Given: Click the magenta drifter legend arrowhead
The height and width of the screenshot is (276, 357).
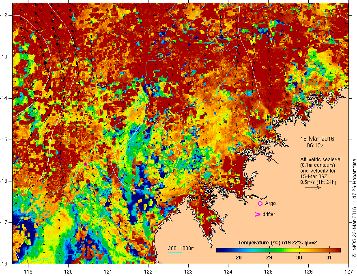Looking at the screenshot, I should [x=257, y=214].
